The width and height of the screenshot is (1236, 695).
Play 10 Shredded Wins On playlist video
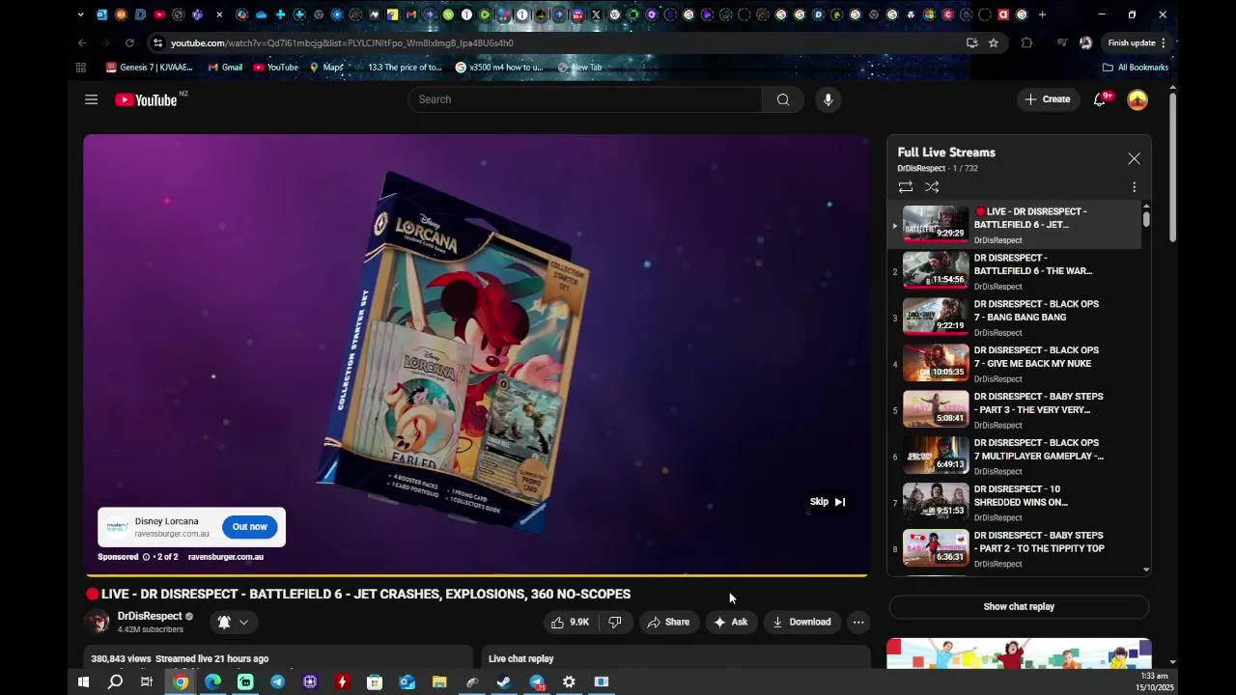tap(1015, 503)
